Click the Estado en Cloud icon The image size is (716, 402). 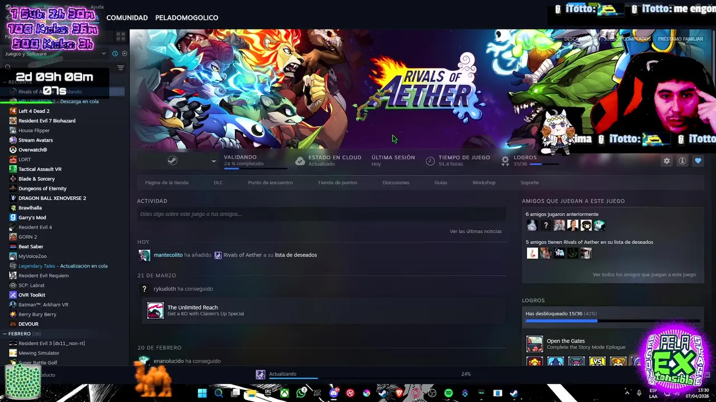tap(300, 161)
